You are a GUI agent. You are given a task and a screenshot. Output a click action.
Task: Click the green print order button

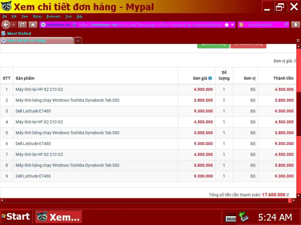pos(213,46)
